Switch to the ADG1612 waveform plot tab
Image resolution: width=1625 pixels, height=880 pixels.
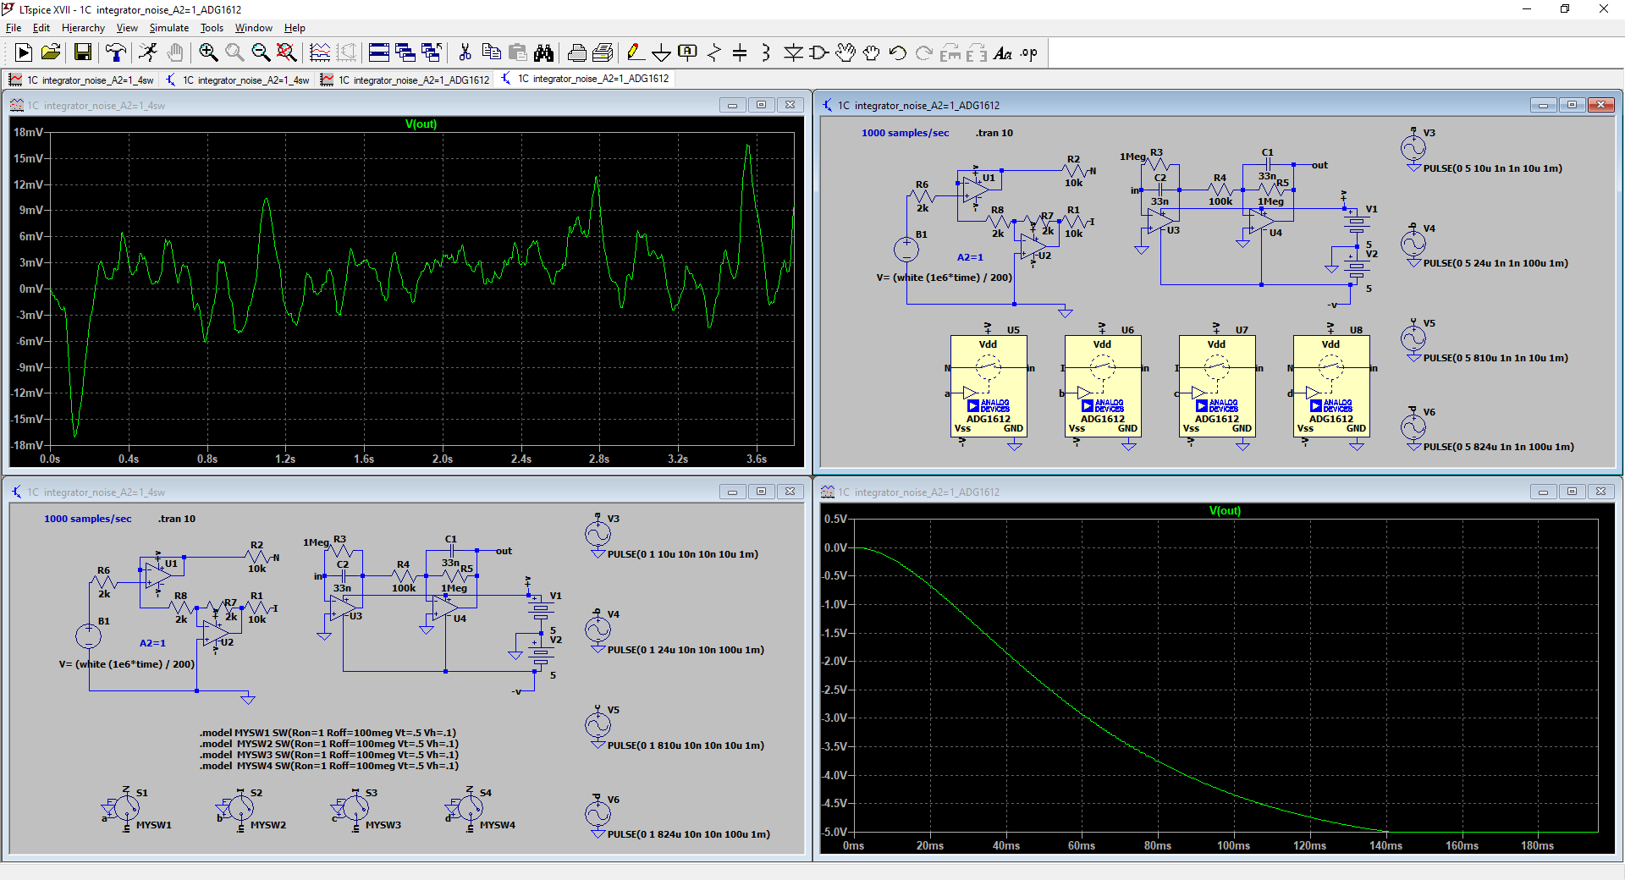[x=405, y=80]
